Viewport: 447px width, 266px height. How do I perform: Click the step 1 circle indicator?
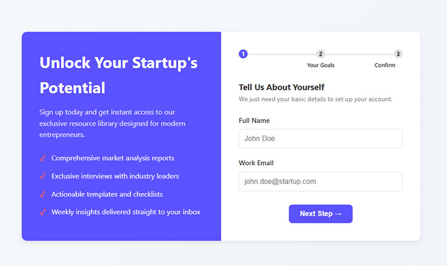click(x=242, y=54)
